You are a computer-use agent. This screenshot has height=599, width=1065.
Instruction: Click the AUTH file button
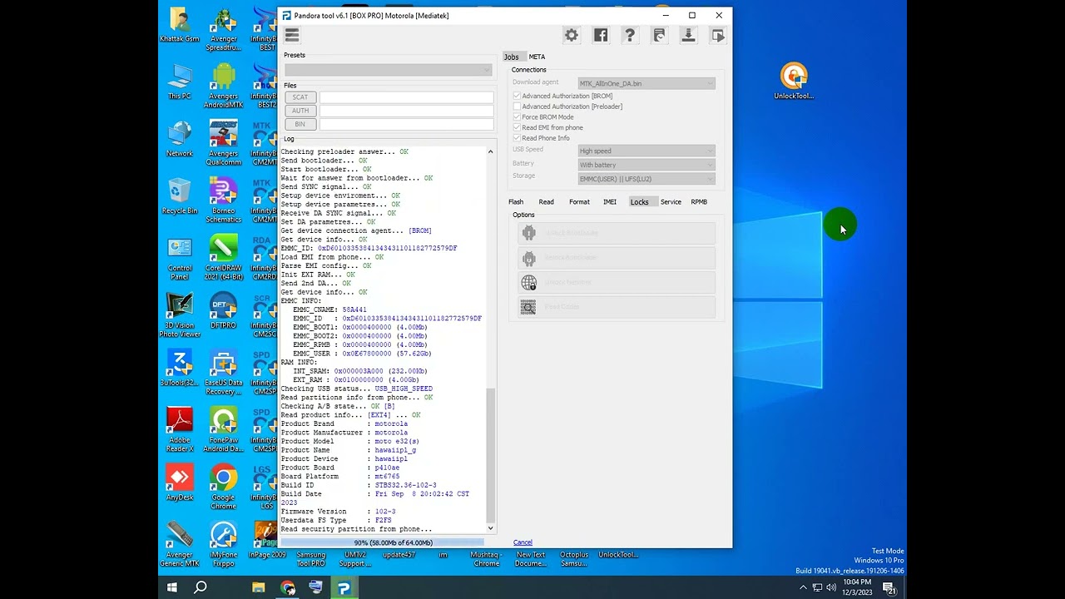pos(300,111)
